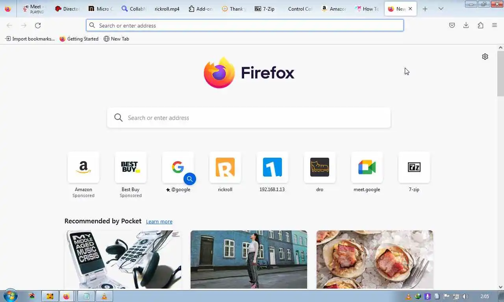Open the Firefox hamburger application menu
This screenshot has height=302, width=504.
495,25
